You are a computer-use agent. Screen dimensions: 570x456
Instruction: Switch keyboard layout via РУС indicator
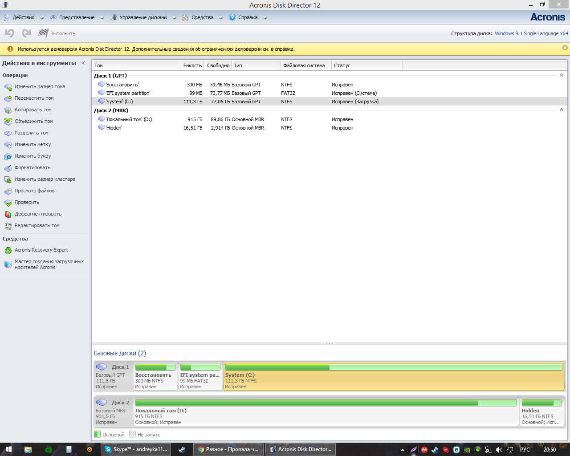coord(525,450)
